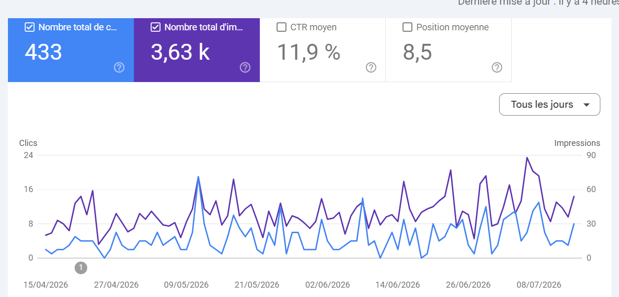Enable the Position moyenne checkbox
This screenshot has width=619, height=297.
tap(407, 27)
